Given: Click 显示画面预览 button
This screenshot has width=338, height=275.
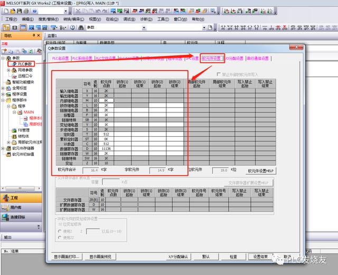Looking at the screenshot, I should point(100,257).
